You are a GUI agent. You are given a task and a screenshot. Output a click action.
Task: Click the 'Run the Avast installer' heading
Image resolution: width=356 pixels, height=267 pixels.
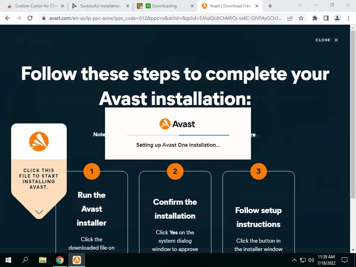[91, 209]
